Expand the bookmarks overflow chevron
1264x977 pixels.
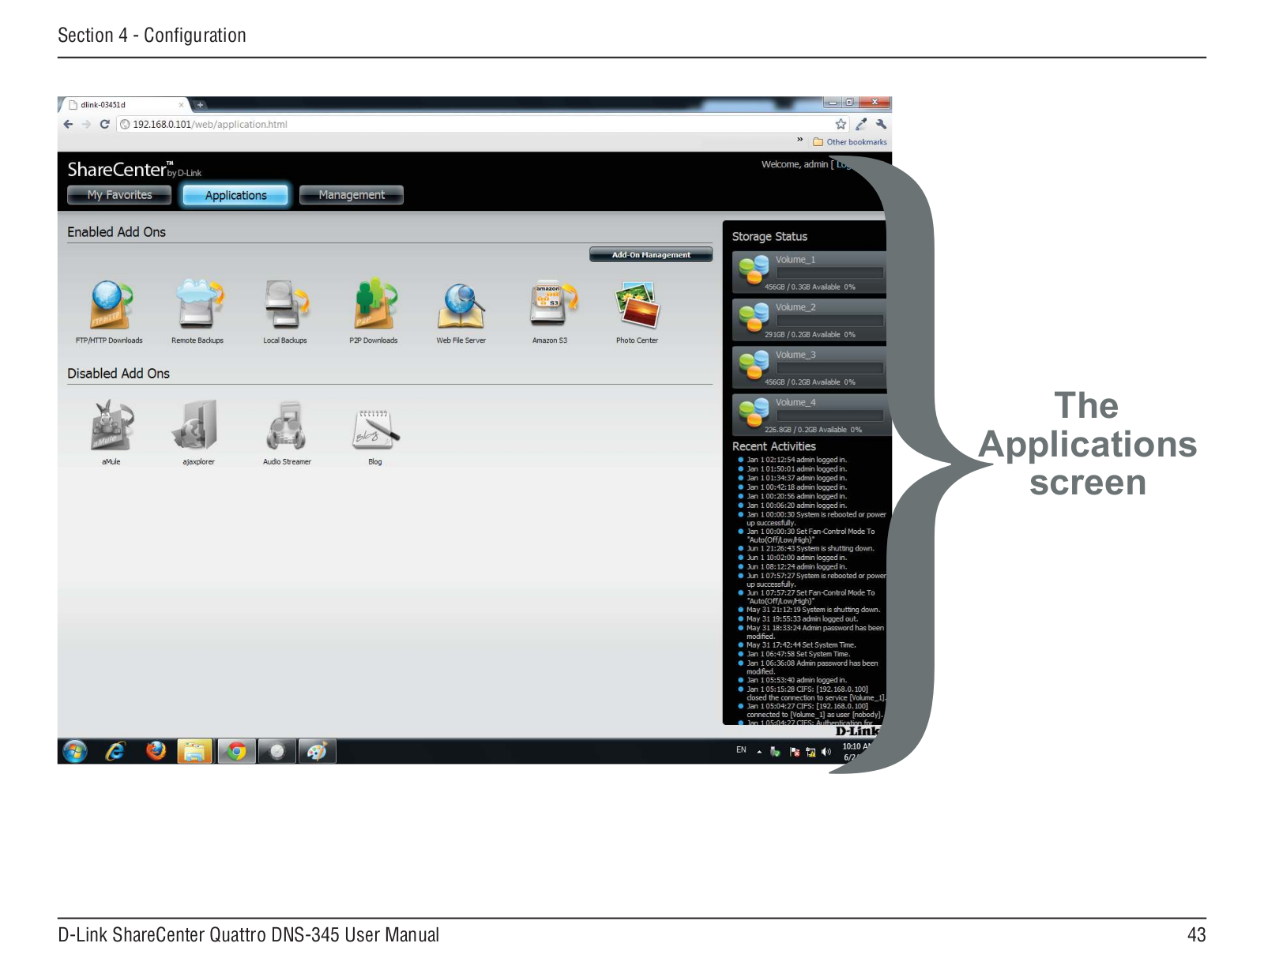click(799, 140)
